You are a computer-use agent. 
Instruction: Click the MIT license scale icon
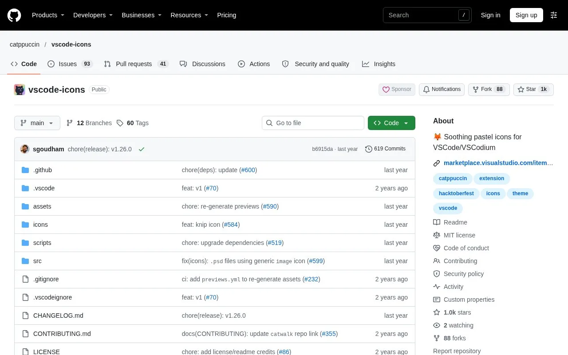point(437,235)
